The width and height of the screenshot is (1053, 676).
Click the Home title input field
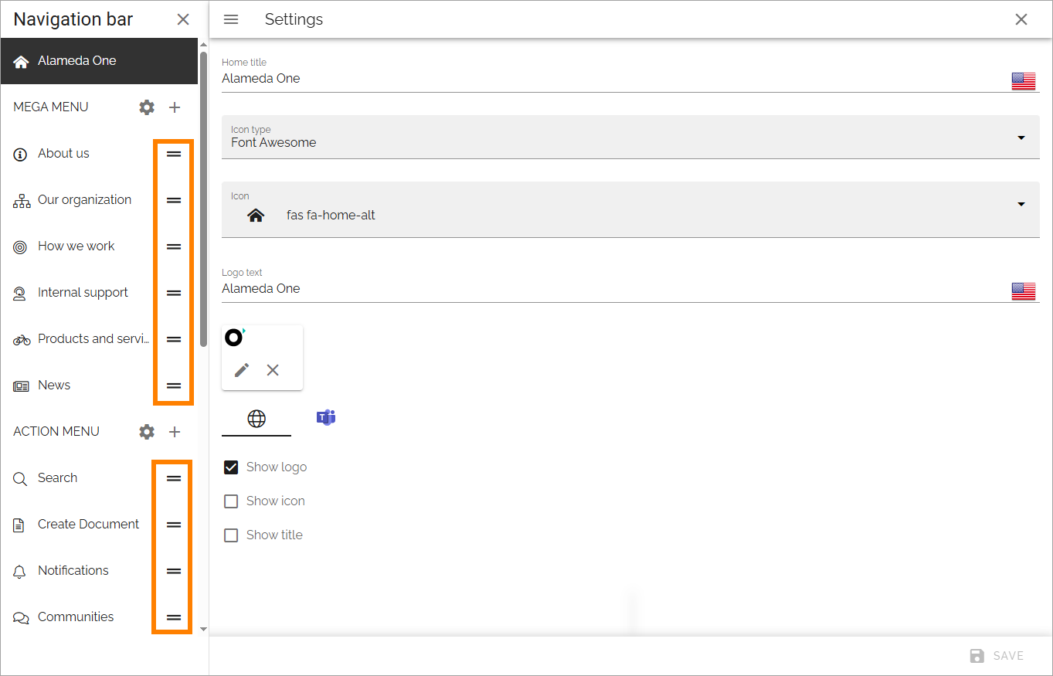point(615,79)
